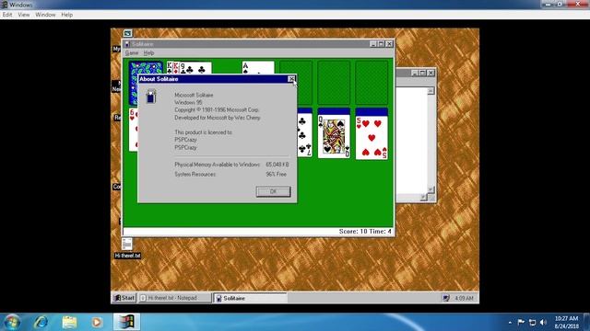Click the Copyright 1981-1996 Microsoft Corp. line
Viewport: 590px width, 331px height.
pyautogui.click(x=217, y=110)
